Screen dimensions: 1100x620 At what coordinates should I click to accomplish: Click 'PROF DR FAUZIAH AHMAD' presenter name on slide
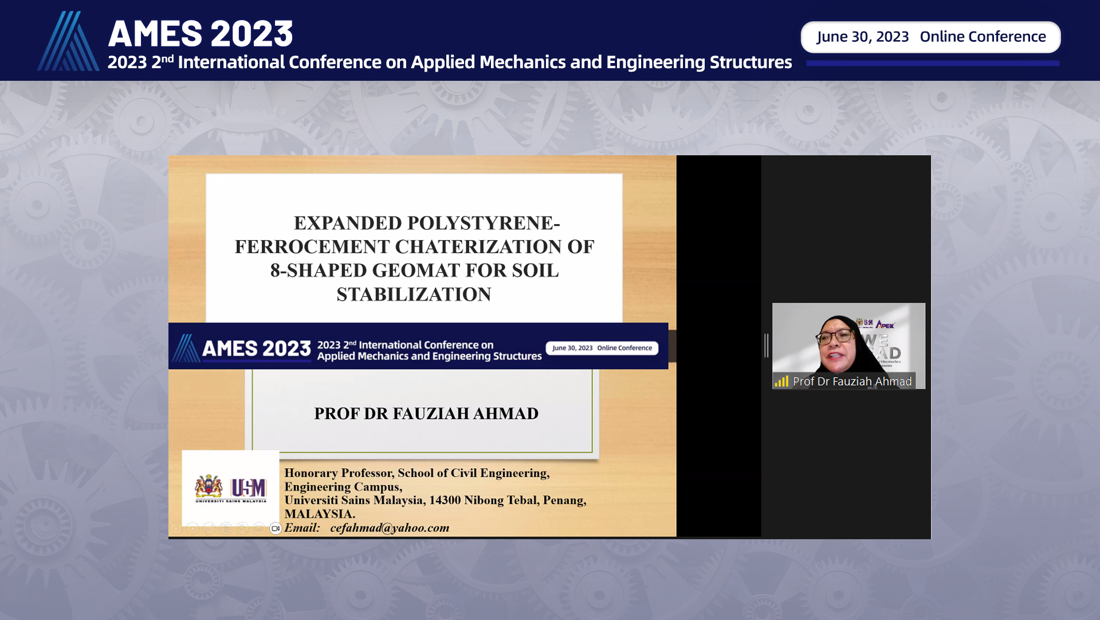426,413
